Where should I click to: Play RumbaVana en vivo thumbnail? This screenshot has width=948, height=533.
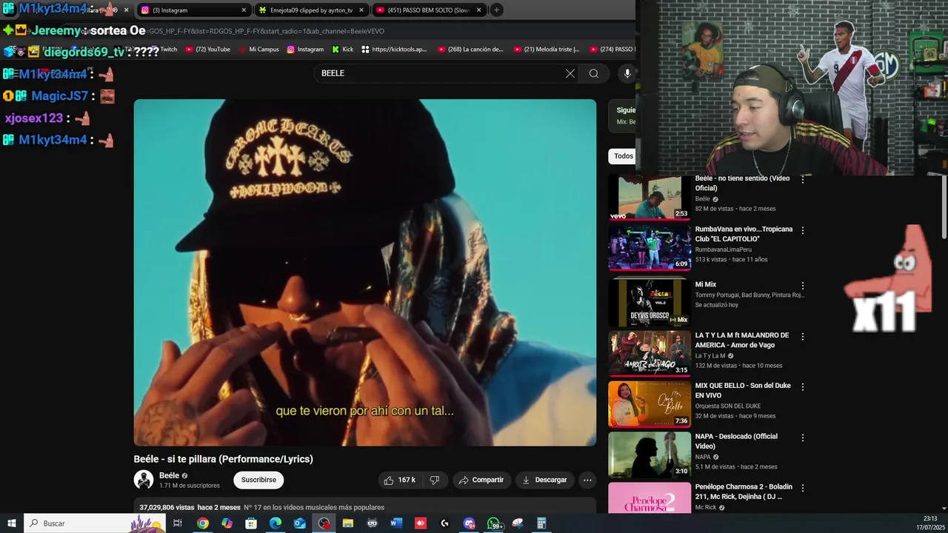(650, 247)
